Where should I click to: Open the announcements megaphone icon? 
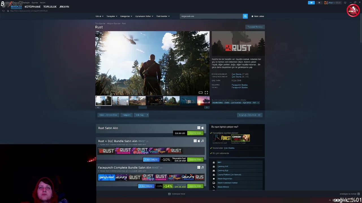[311, 3]
